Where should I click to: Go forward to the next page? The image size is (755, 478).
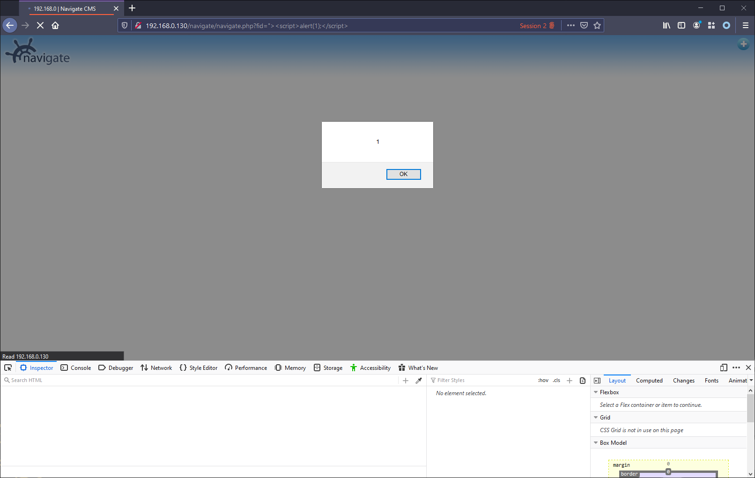click(25, 25)
